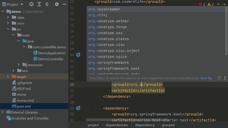Viewport: 228px width, 128px height.
Task: Choose org.sonatype.spice suggestion
Action: (156, 57)
